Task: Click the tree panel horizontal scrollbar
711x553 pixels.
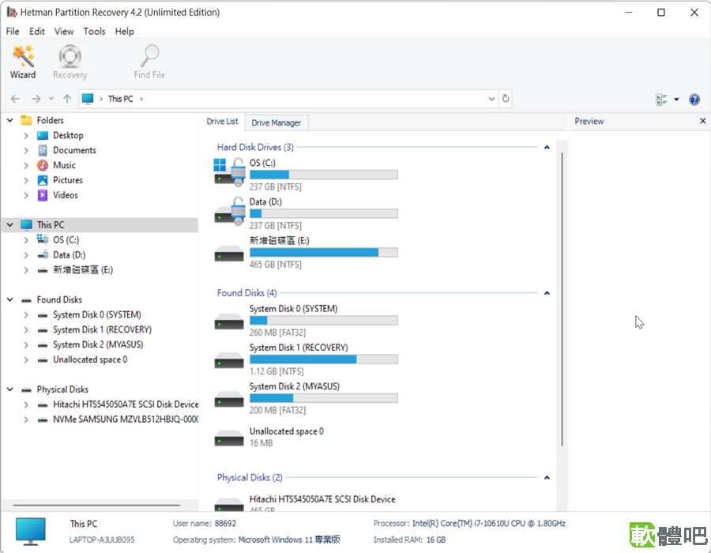Action: click(96, 505)
